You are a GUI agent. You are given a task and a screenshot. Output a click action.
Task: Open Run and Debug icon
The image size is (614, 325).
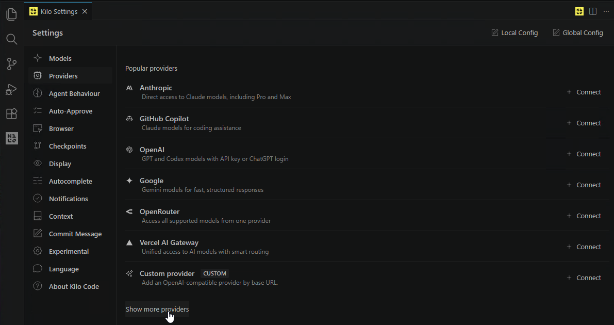click(x=12, y=89)
